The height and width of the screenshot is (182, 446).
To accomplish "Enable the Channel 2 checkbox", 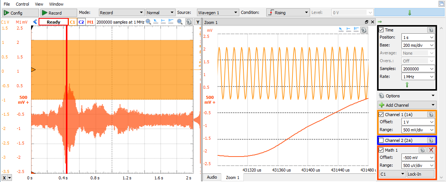I will 381,140.
